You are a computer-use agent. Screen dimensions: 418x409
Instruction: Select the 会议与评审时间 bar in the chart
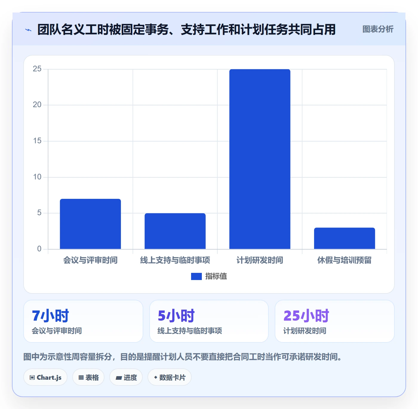coord(90,224)
